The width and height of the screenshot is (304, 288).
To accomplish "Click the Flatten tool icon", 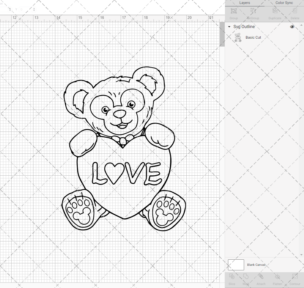I will click(278, 276).
